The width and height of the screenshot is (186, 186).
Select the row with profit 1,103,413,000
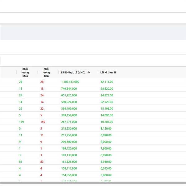(x=70, y=82)
